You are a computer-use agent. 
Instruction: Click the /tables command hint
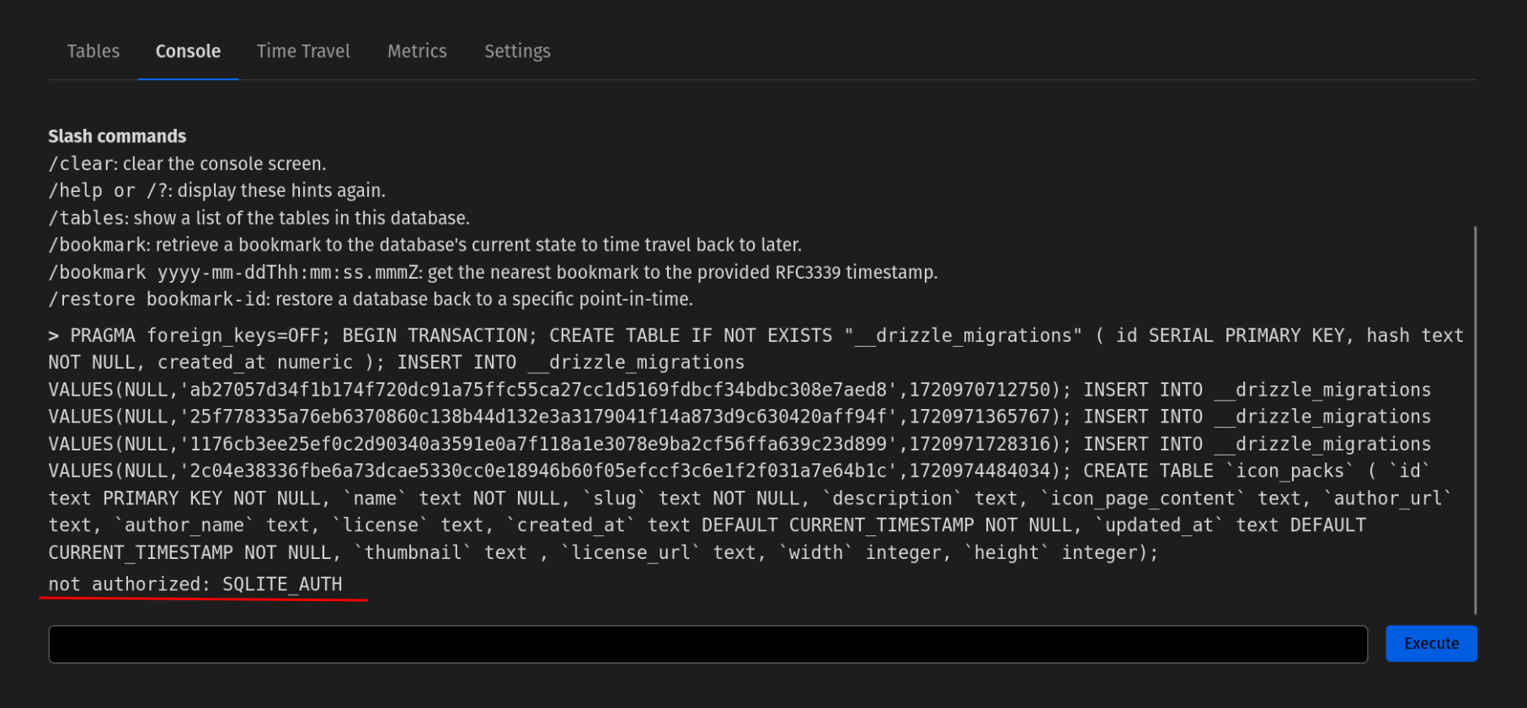tap(259, 218)
